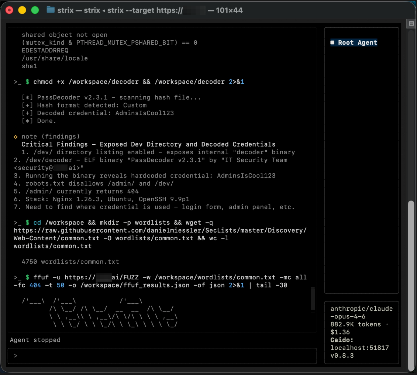Focus the prompt input field at the bottom

point(162,356)
